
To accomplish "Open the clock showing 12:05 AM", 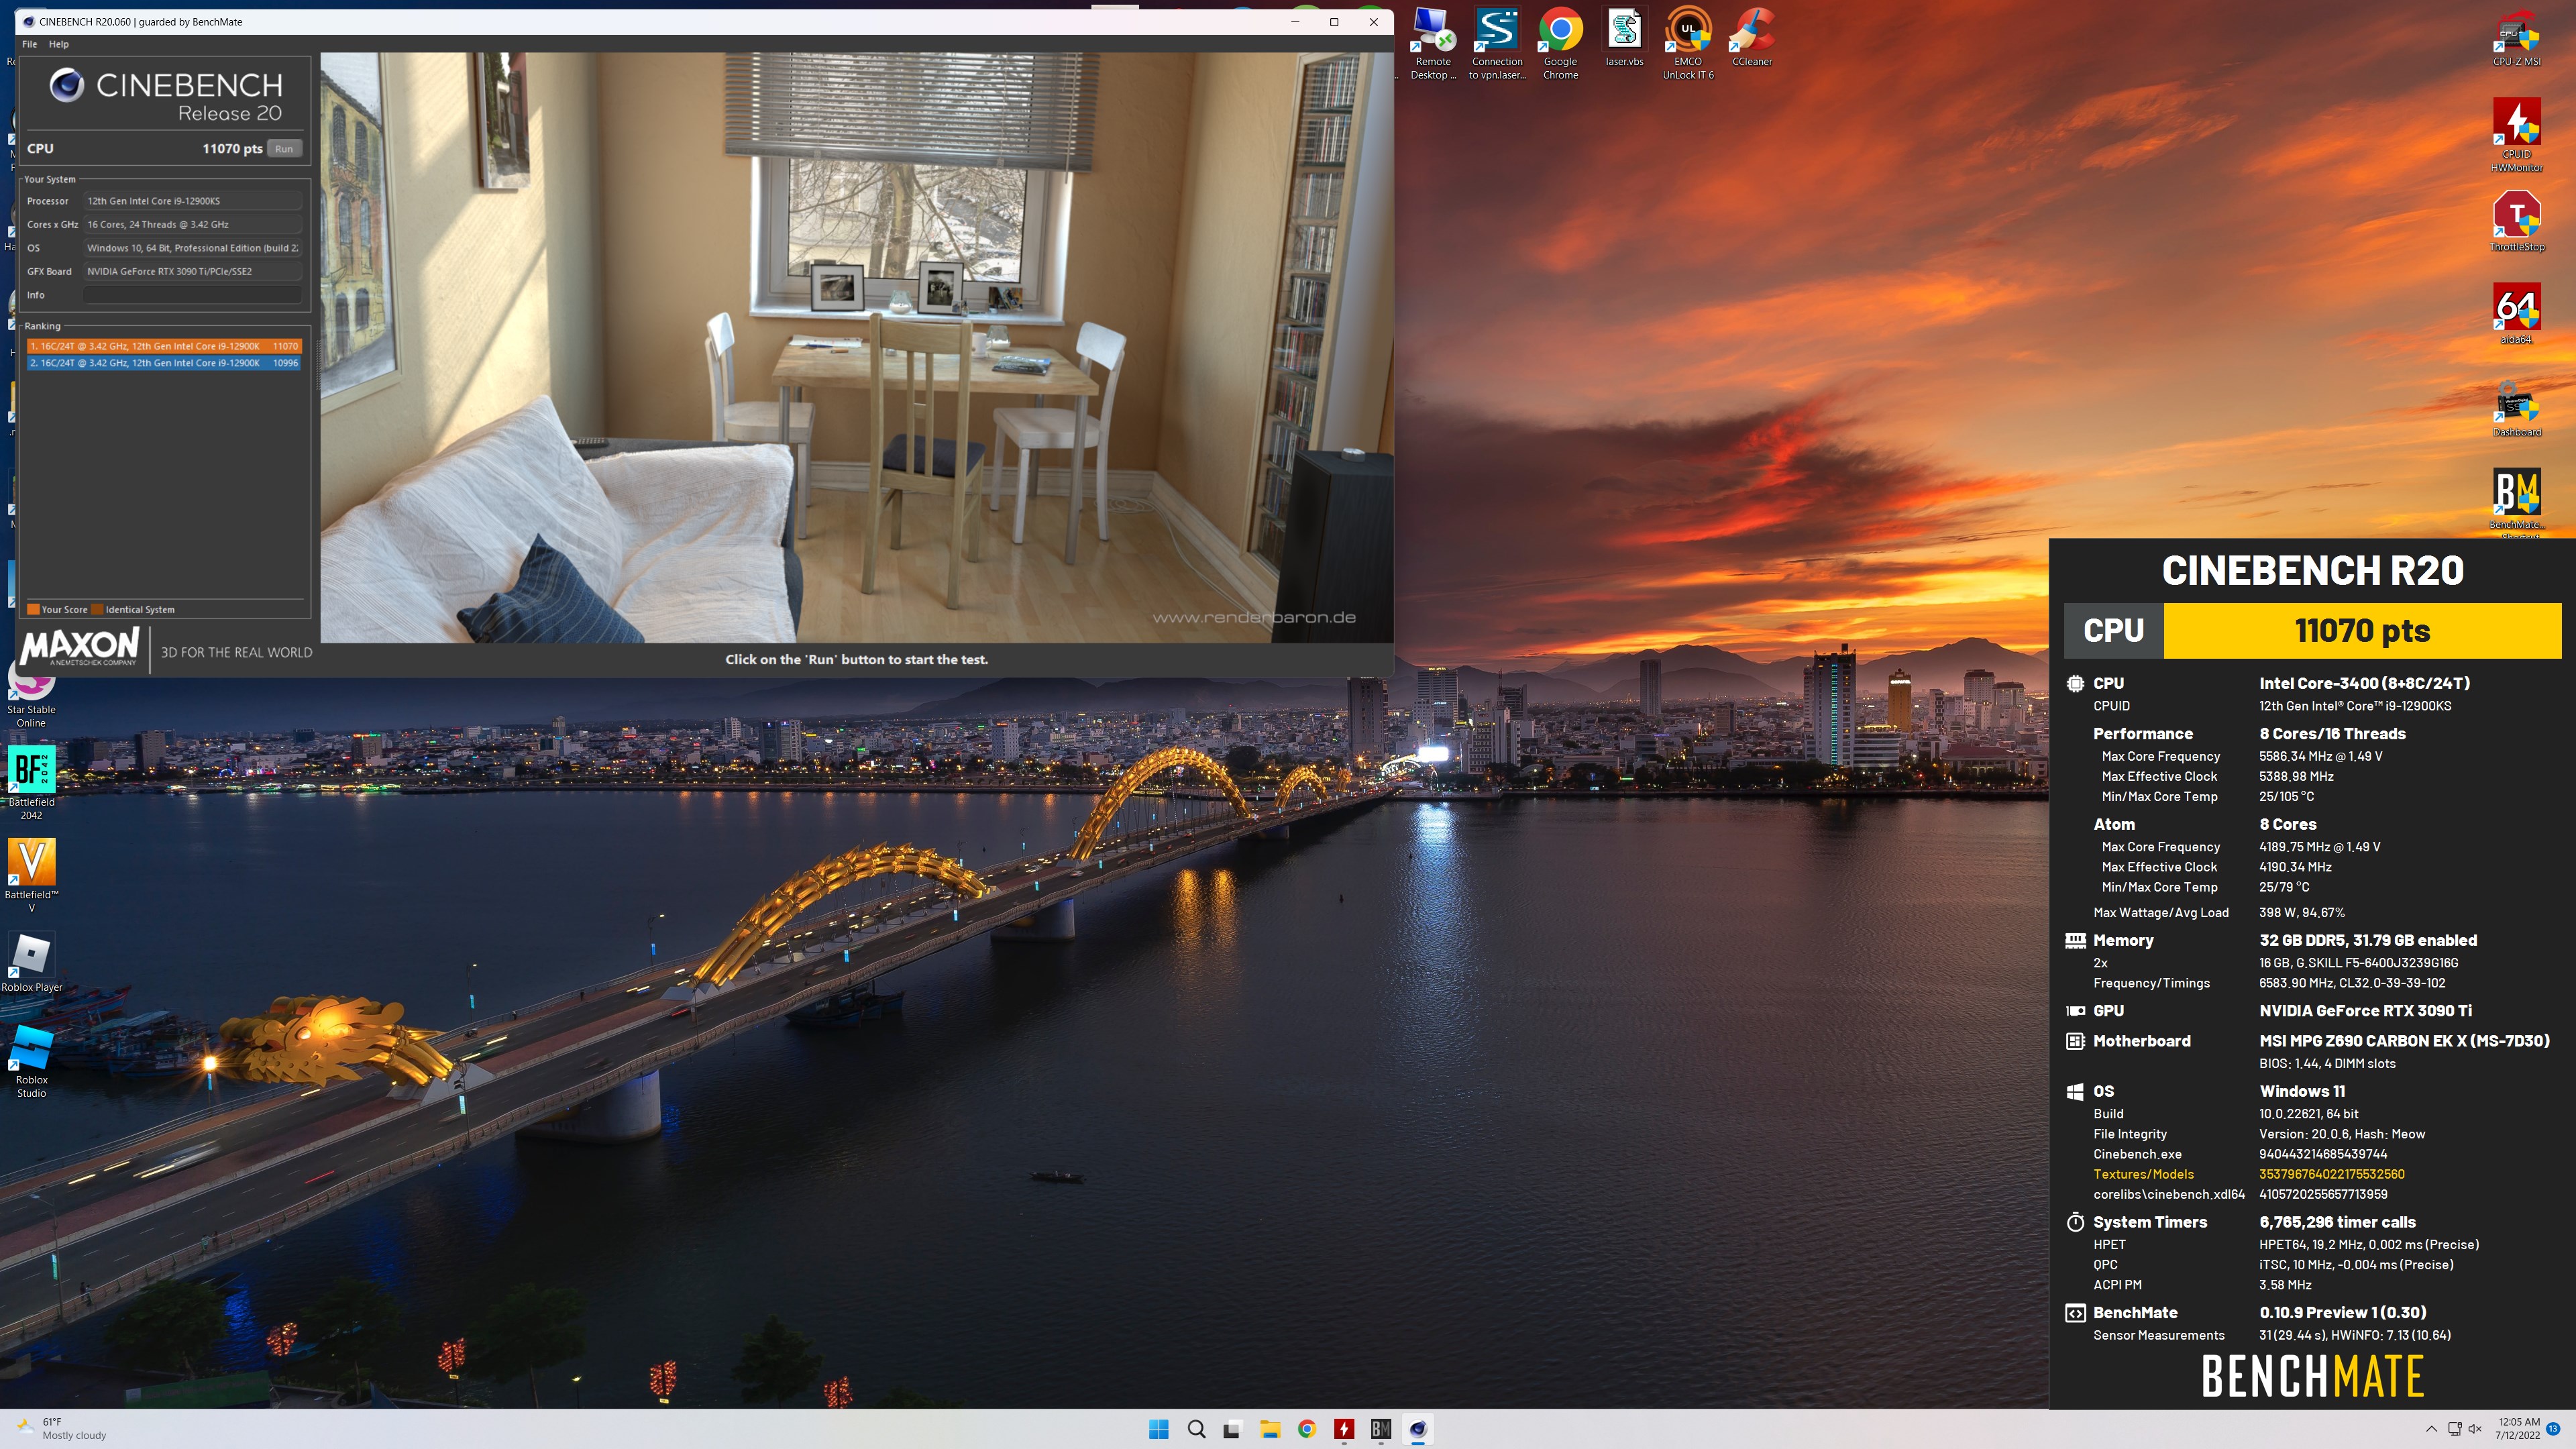I will (x=2518, y=1429).
